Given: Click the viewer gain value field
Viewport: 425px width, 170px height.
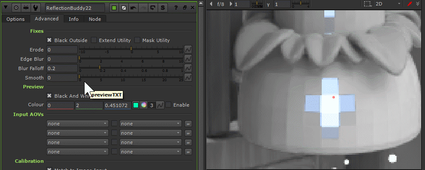Looking at the screenshot, I should [x=242, y=4].
